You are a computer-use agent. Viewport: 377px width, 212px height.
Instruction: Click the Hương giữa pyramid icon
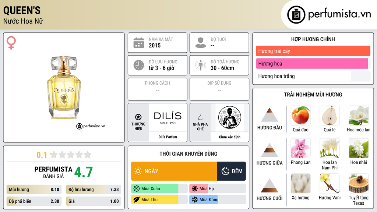269,150
